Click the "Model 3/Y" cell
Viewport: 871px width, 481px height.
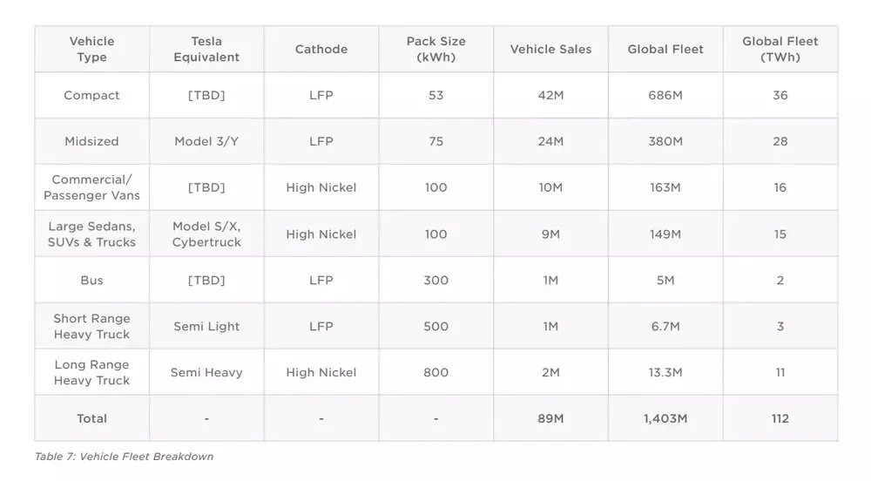pos(206,141)
